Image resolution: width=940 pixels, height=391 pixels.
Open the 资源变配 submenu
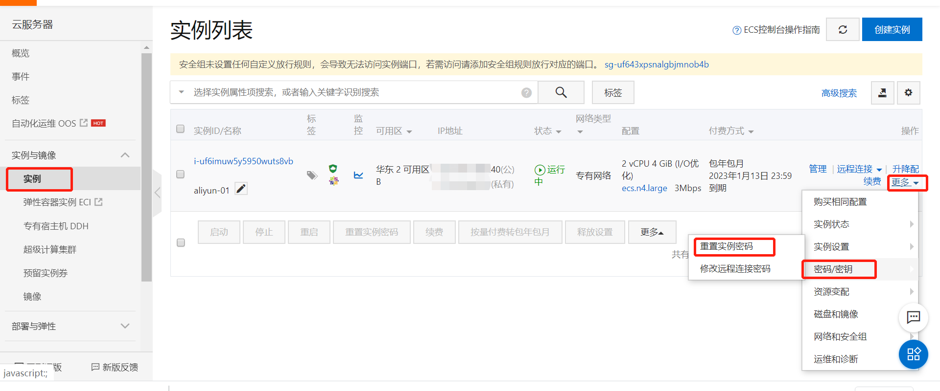860,292
